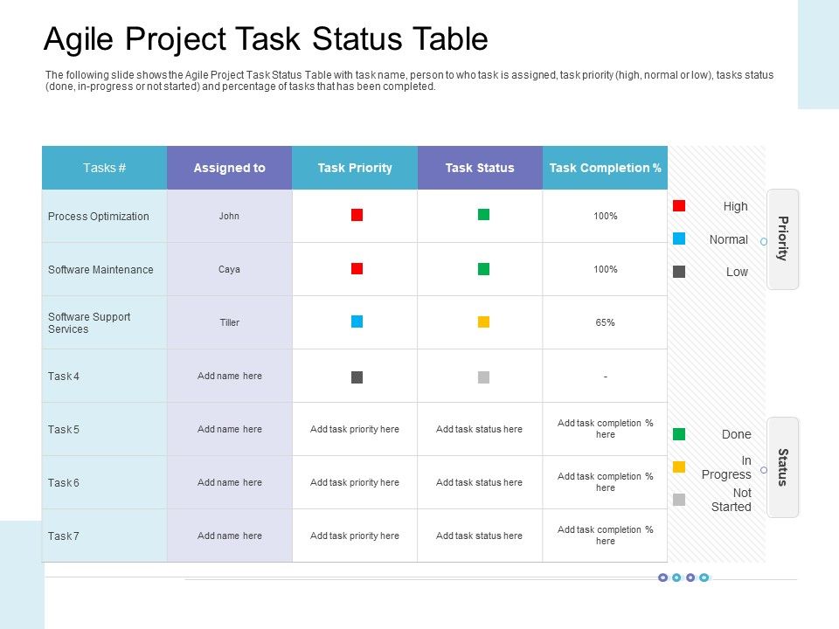The width and height of the screenshot is (839, 629).
Task: Click the yellow In Progress legend square
Action: click(679, 467)
